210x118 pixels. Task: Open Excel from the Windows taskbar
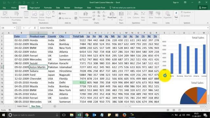[79, 115]
